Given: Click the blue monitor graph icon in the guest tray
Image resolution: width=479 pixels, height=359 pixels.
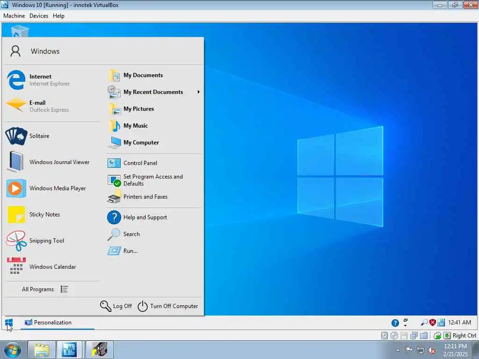Looking at the screenshot, I should point(441,323).
